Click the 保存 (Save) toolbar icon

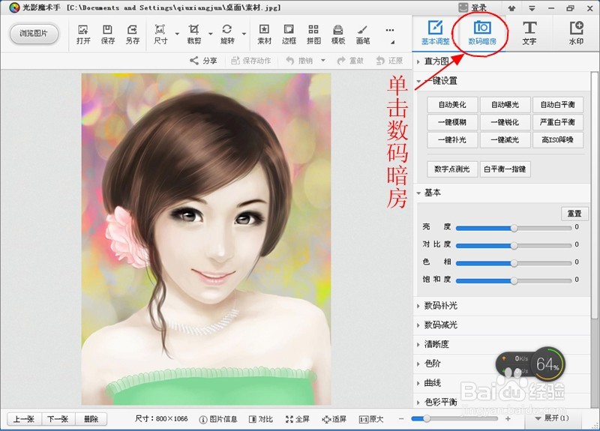[107, 34]
